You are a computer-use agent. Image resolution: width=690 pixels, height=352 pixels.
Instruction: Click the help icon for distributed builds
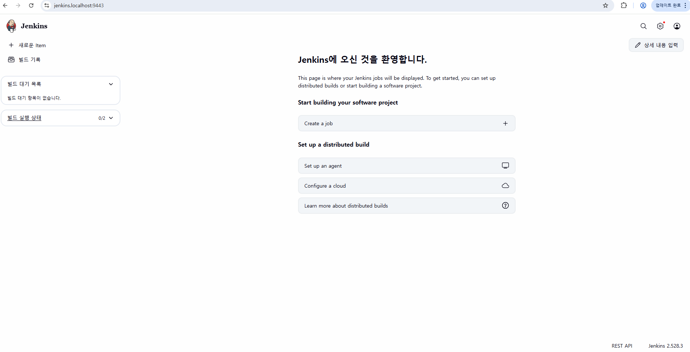tap(505, 205)
